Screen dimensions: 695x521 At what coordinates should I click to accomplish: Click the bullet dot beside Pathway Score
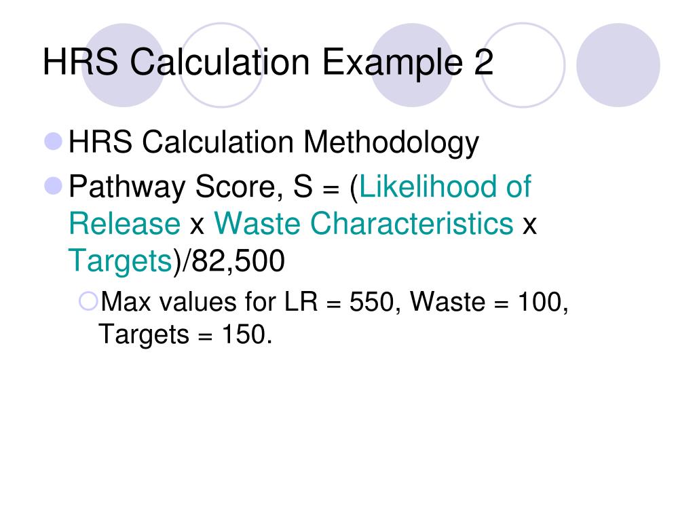(x=54, y=186)
